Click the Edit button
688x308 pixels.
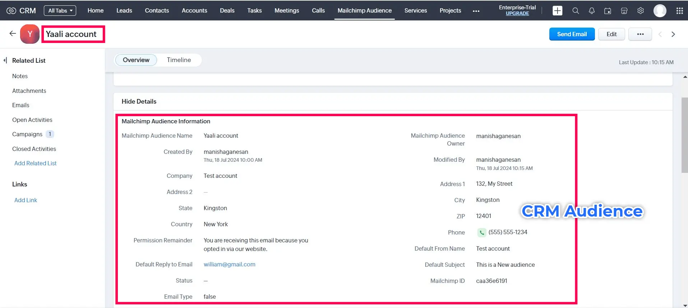(x=611, y=34)
